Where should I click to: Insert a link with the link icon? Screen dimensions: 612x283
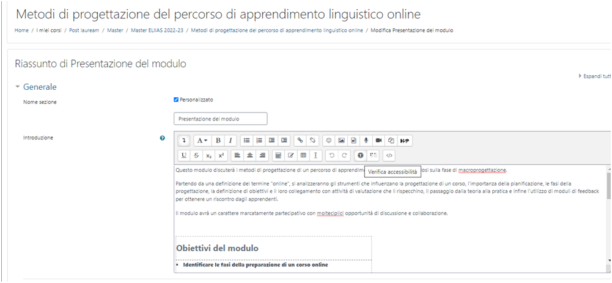tap(300, 141)
